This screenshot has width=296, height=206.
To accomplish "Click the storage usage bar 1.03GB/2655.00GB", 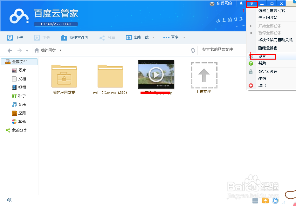I will pyautogui.click(x=56, y=24).
